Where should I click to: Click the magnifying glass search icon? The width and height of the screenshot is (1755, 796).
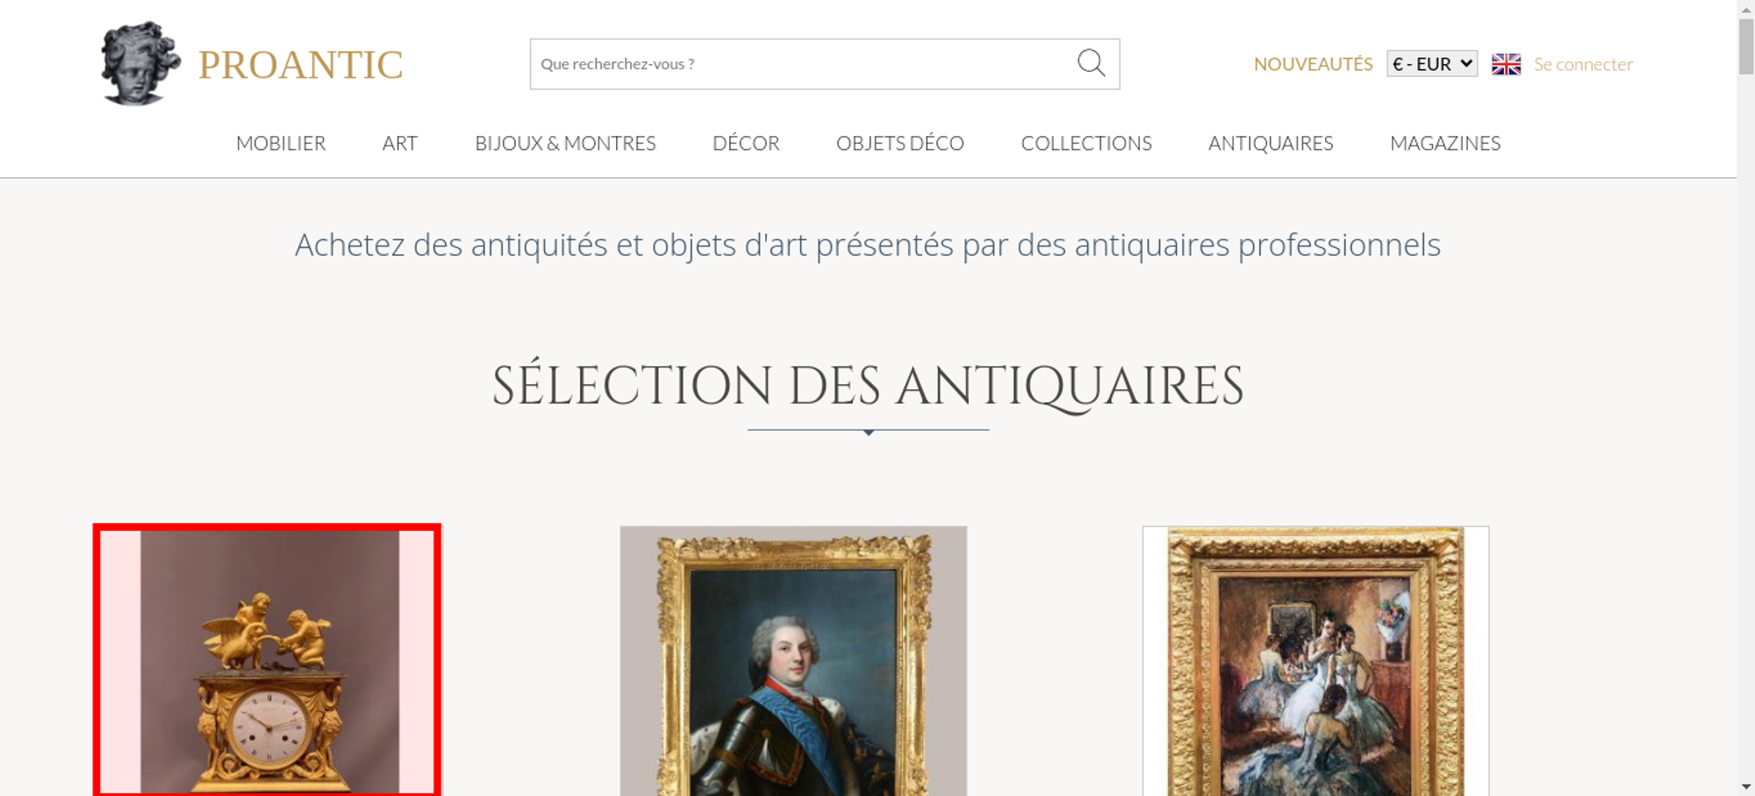[1091, 63]
